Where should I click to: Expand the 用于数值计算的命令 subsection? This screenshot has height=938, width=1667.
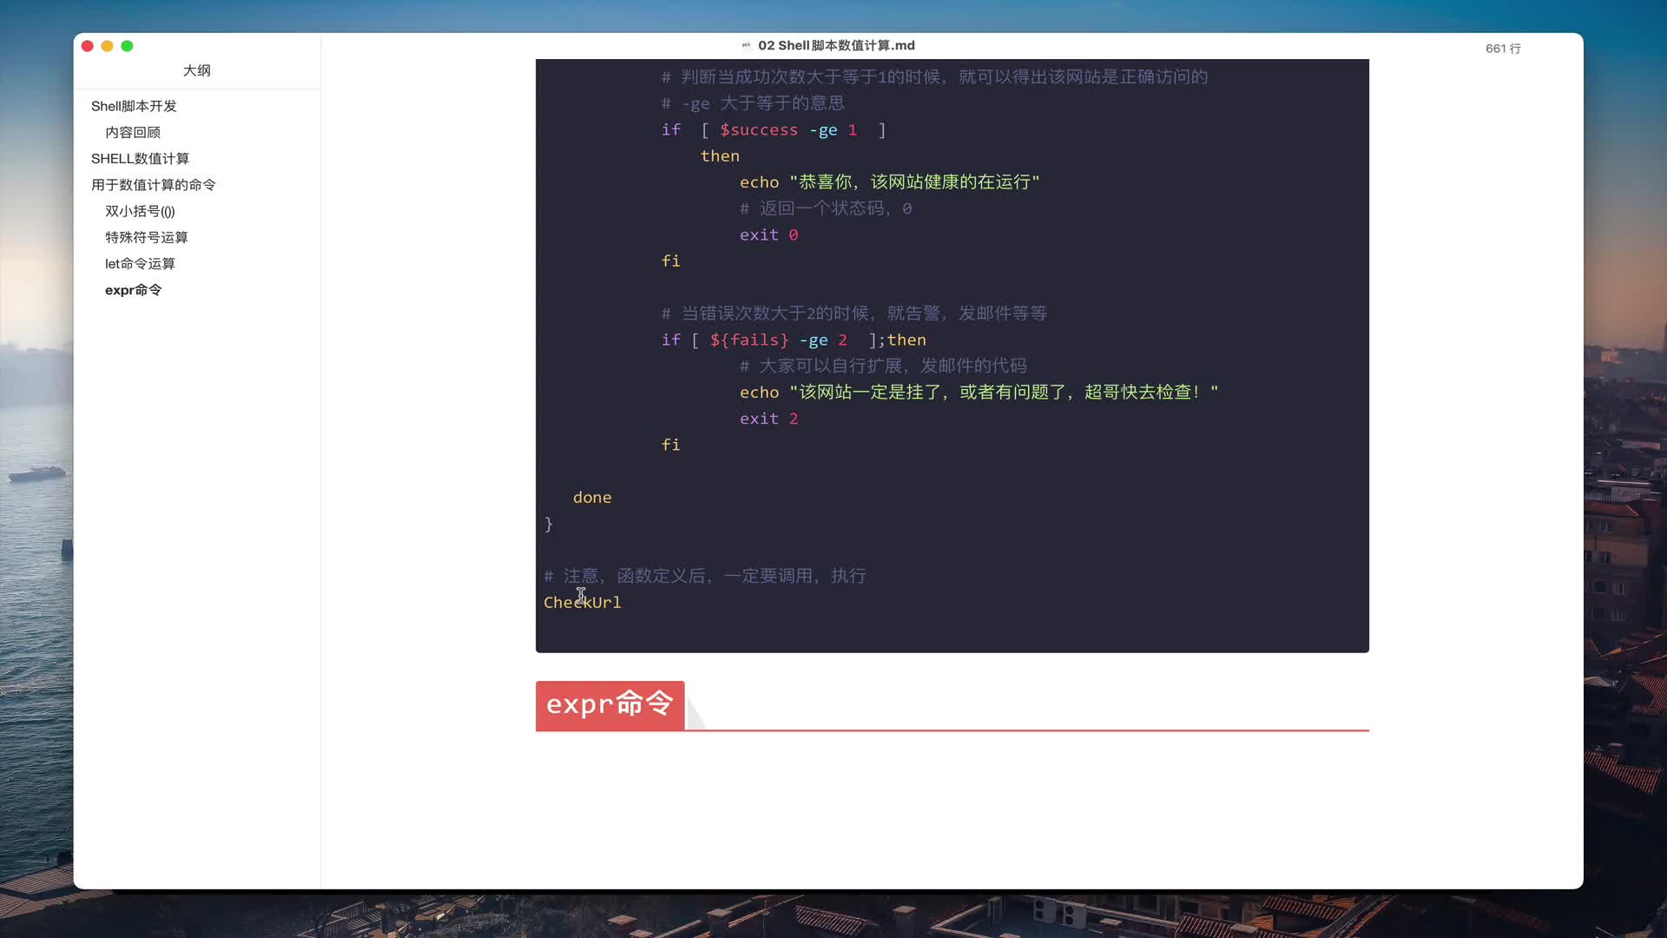pyautogui.click(x=154, y=184)
